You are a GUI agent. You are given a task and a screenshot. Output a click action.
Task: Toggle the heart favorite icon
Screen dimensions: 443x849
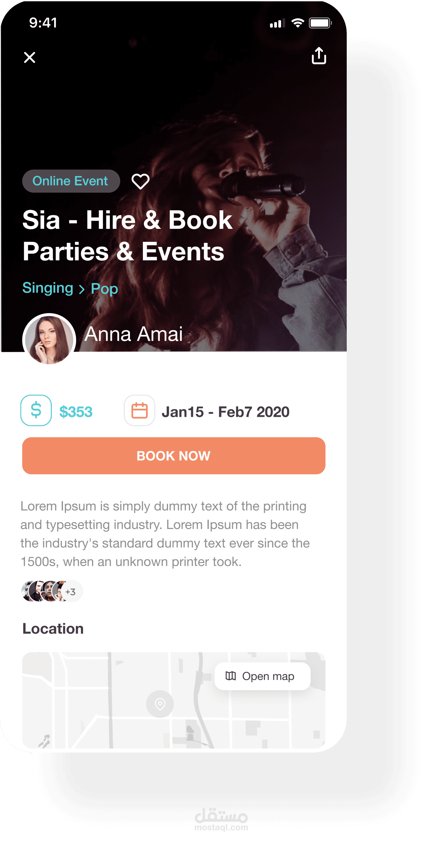pos(140,181)
